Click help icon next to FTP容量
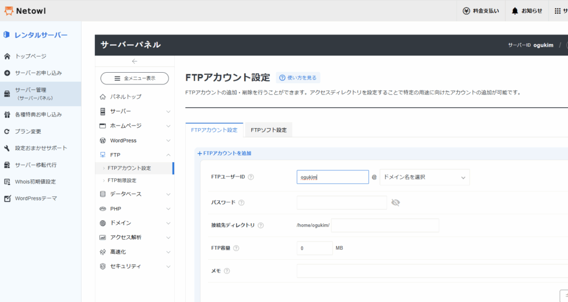 tap(236, 248)
